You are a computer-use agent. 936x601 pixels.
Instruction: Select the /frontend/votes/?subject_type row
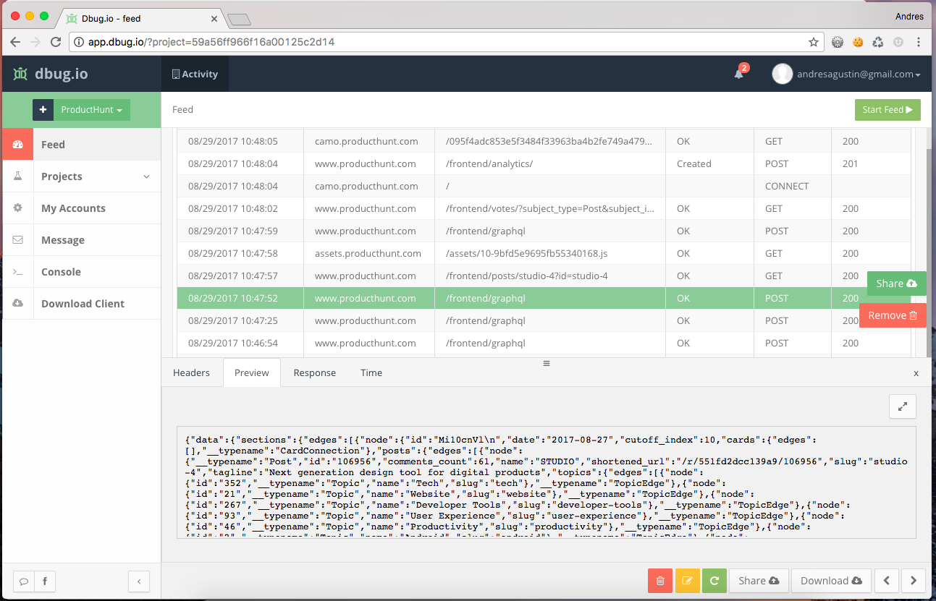[x=544, y=208]
